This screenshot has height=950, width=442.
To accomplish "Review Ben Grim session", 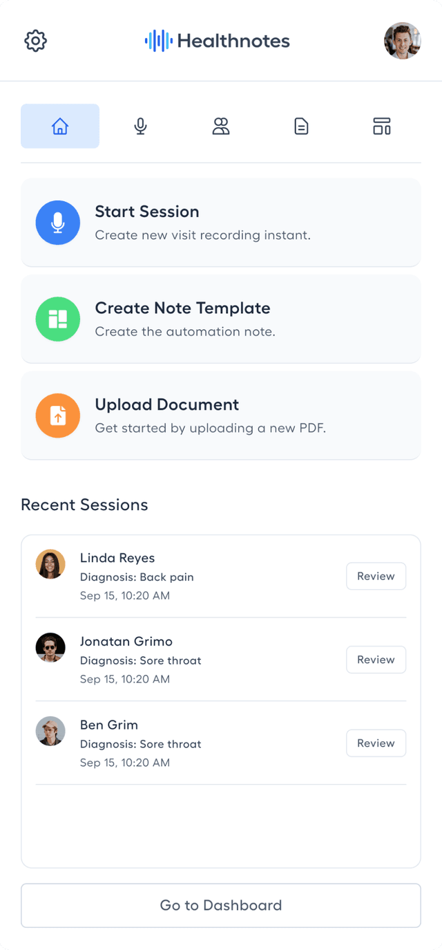I will pyautogui.click(x=376, y=743).
